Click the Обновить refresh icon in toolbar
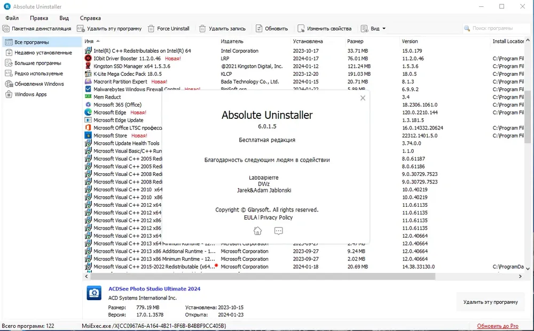The width and height of the screenshot is (534, 331). (x=259, y=29)
